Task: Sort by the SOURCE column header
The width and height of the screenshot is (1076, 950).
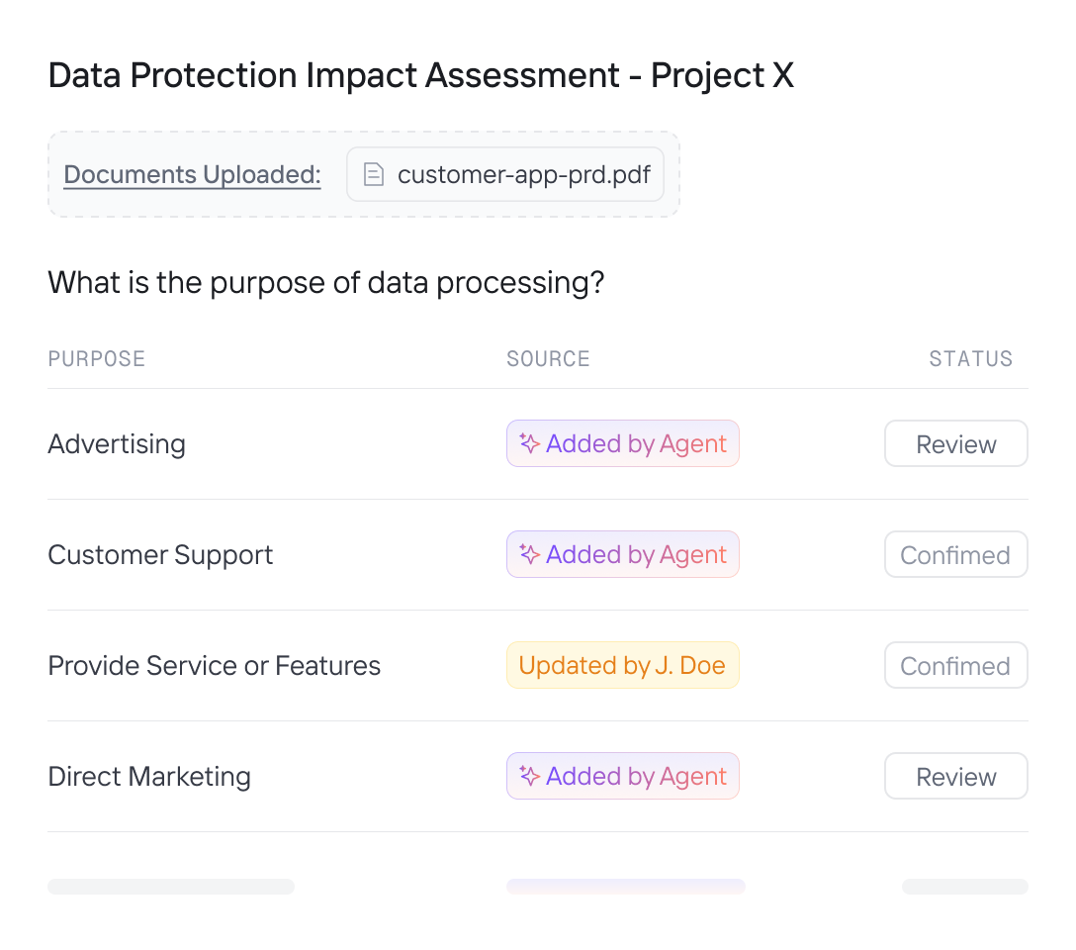Action: [x=548, y=359]
